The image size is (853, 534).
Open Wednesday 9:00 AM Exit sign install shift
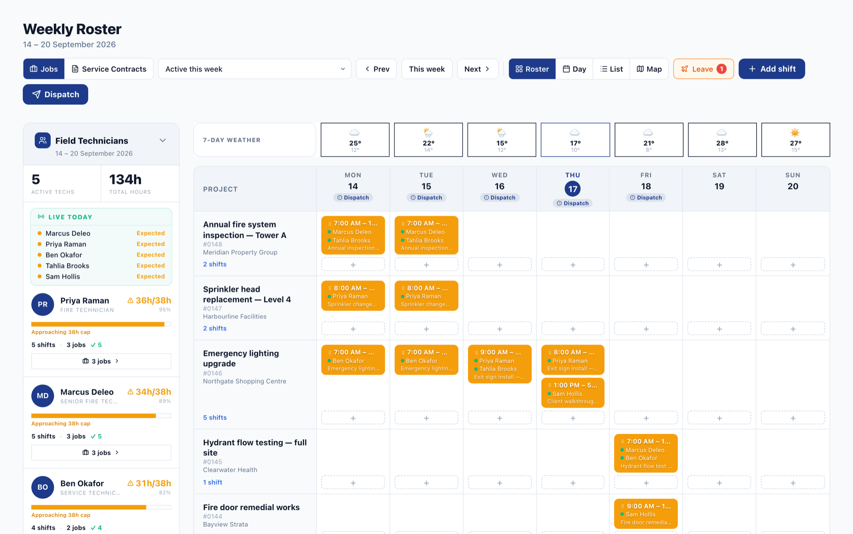[x=499, y=364]
